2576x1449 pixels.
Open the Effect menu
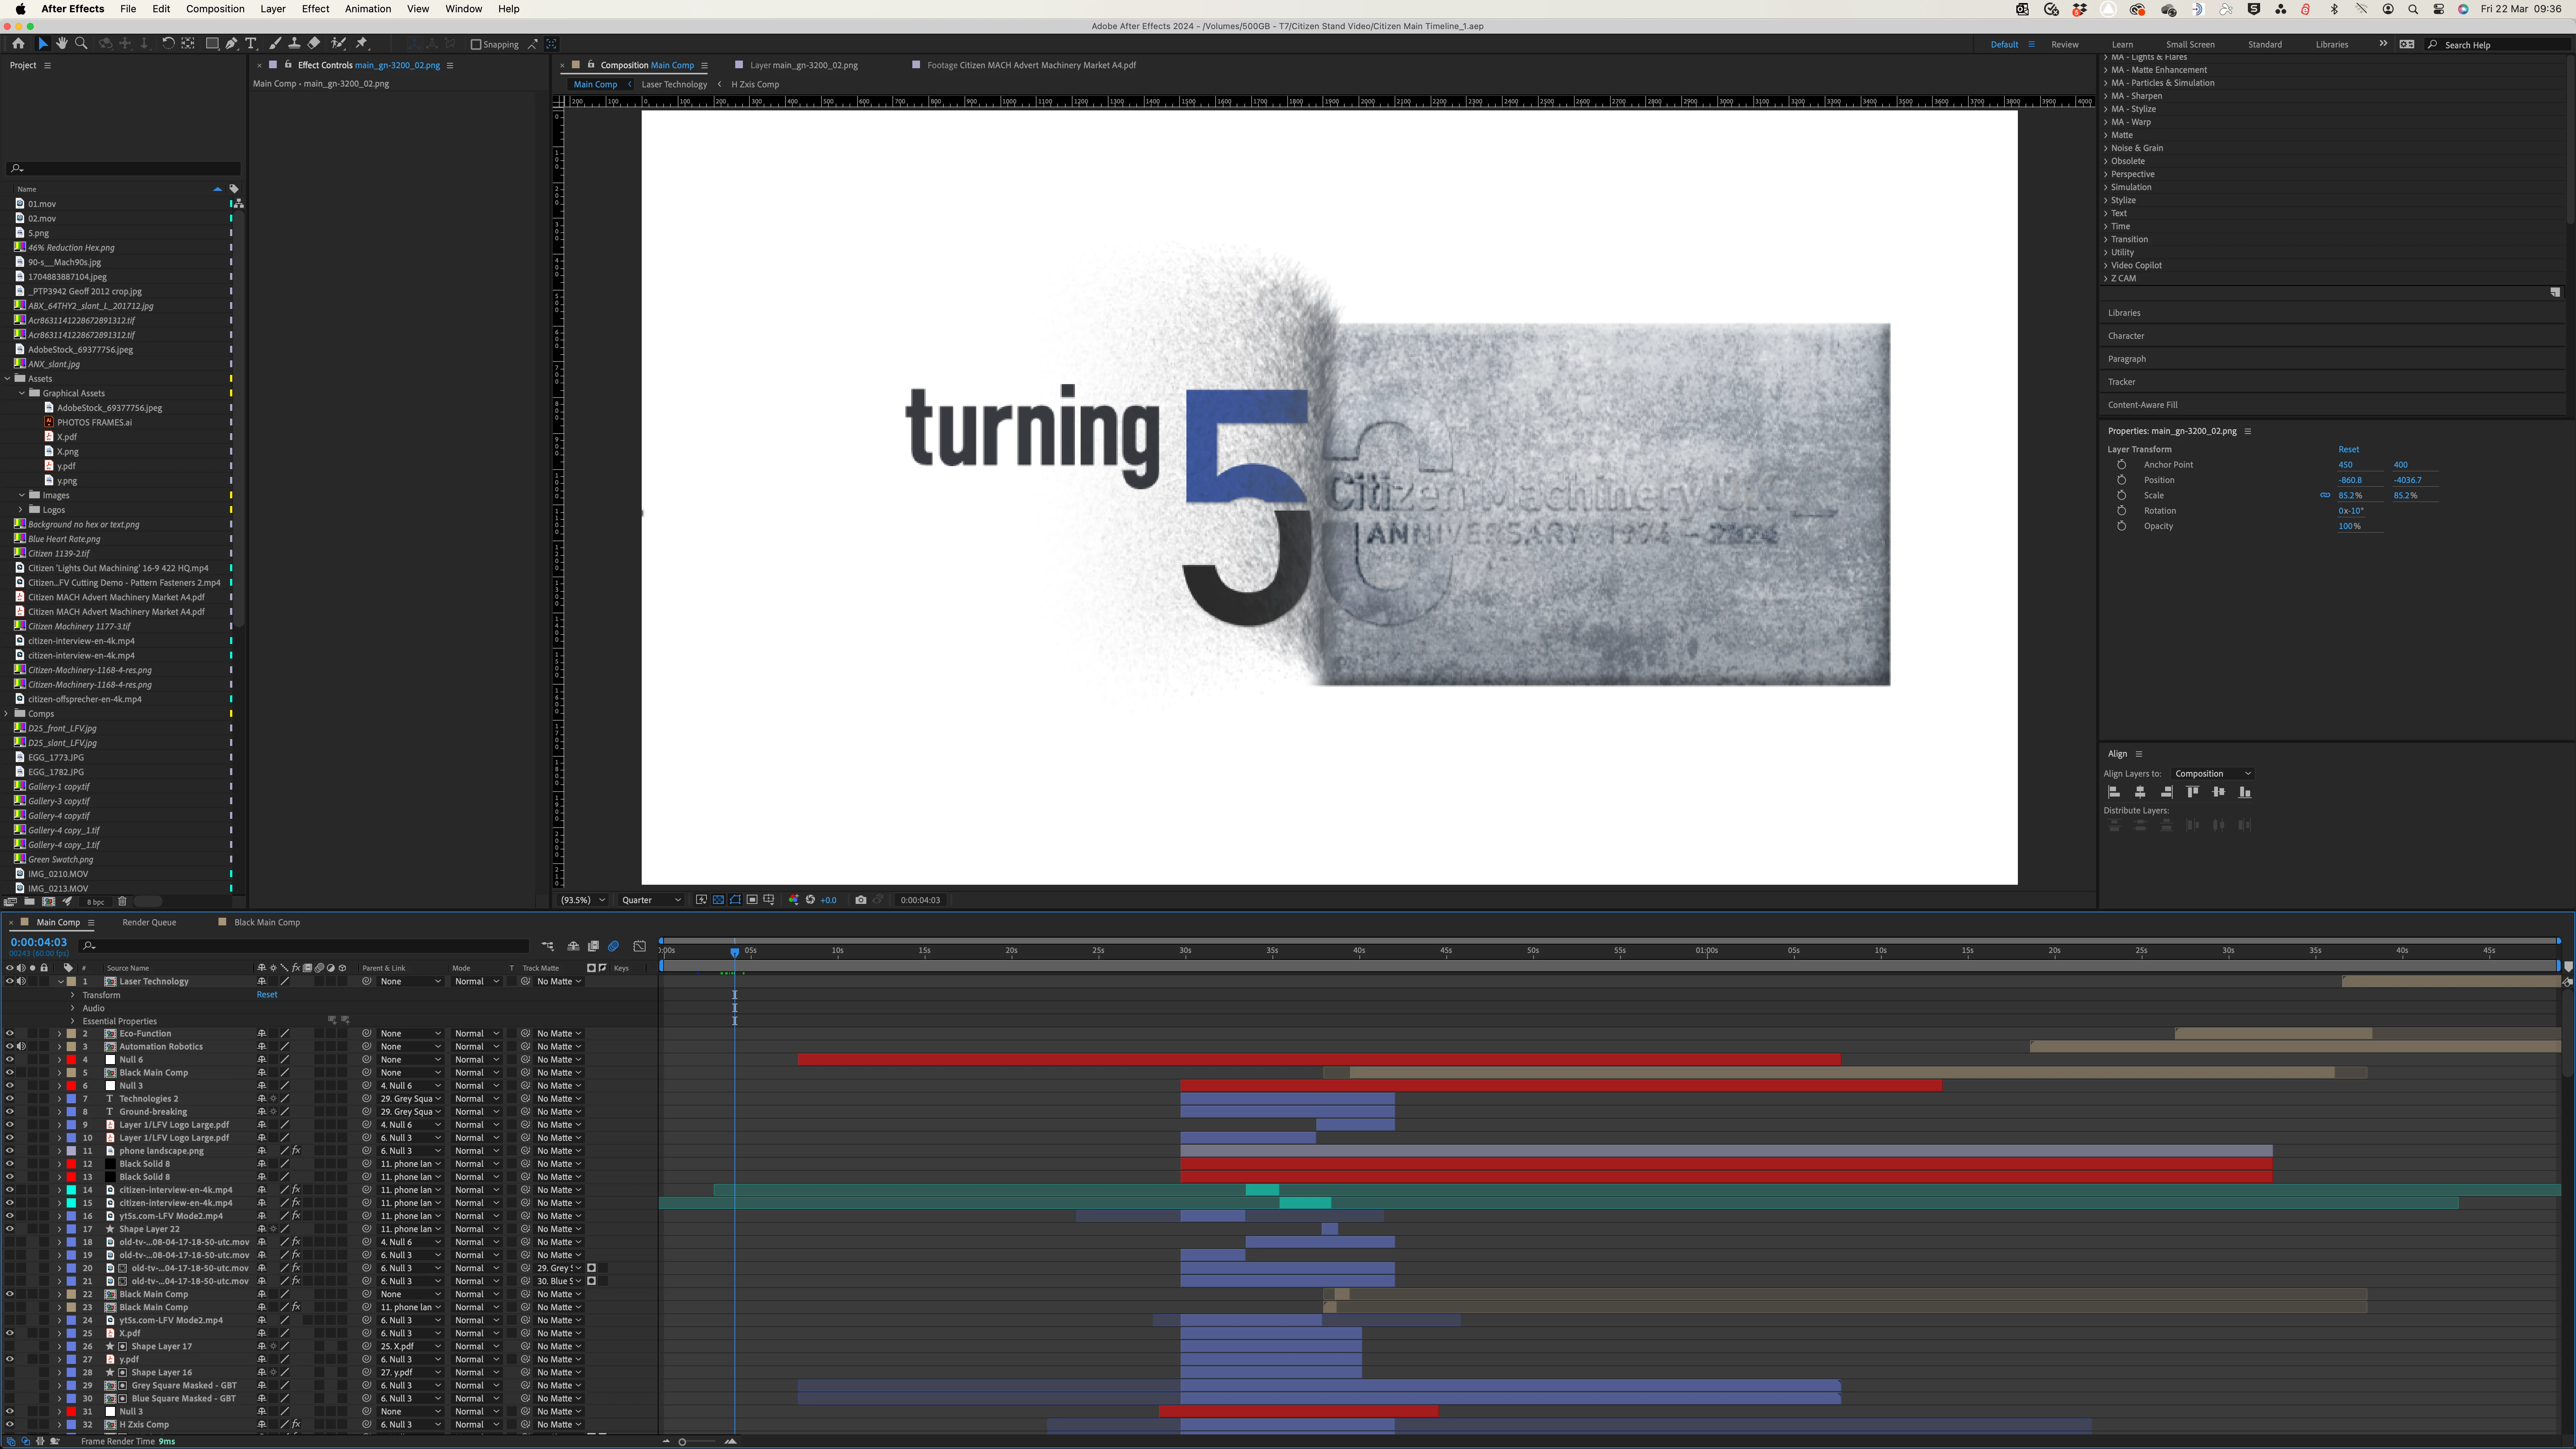coord(315,9)
